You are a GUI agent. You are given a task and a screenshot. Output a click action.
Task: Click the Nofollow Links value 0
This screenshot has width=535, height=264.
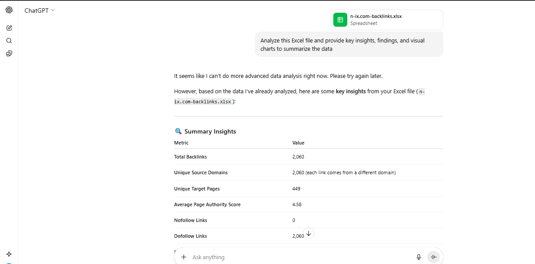pyautogui.click(x=294, y=220)
